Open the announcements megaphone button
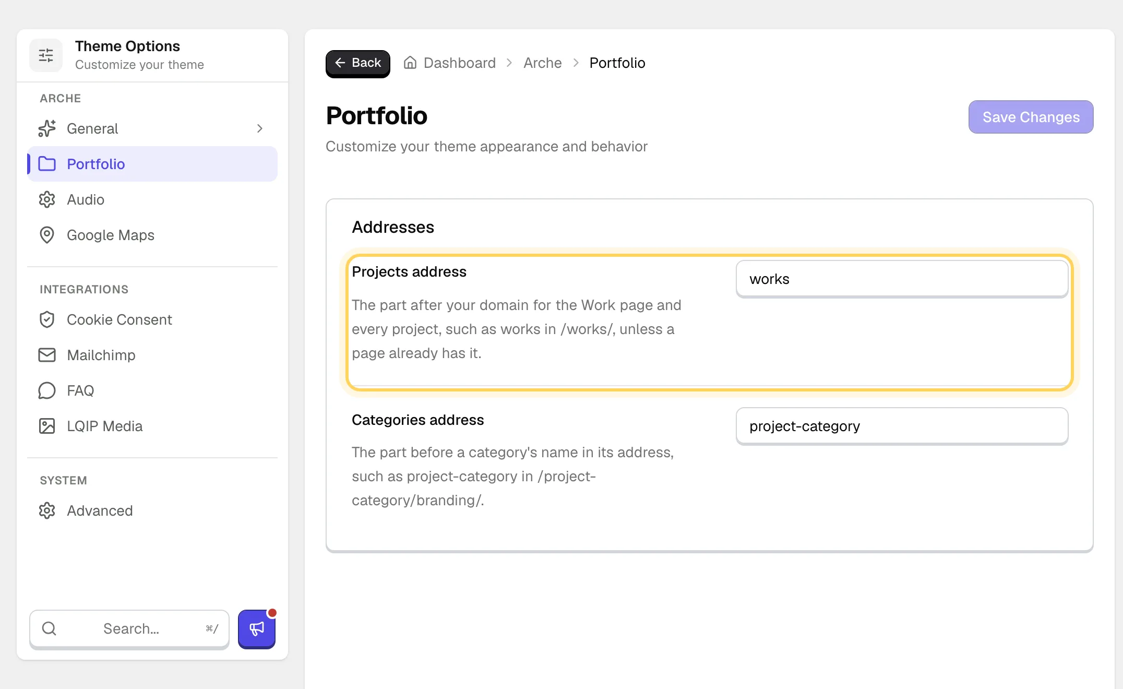 [x=257, y=628]
